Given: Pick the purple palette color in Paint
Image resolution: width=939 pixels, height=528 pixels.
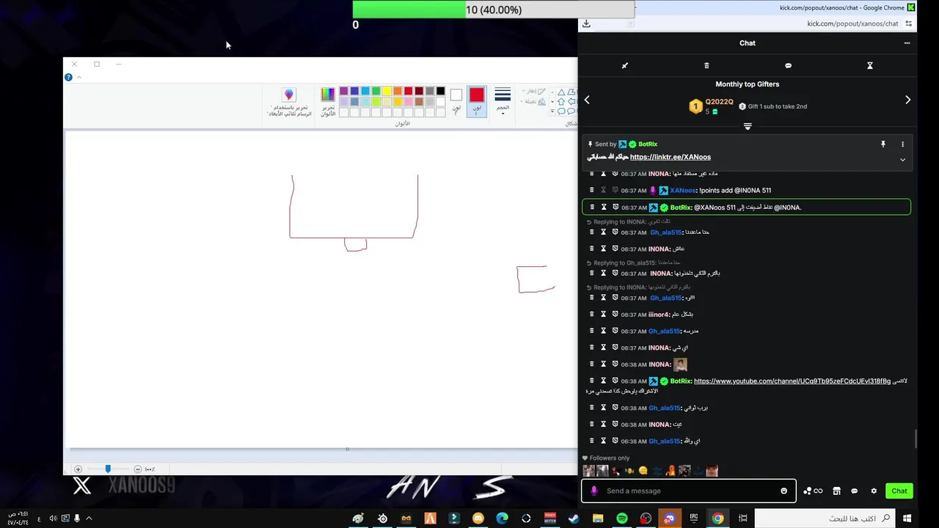Looking at the screenshot, I should click(343, 91).
